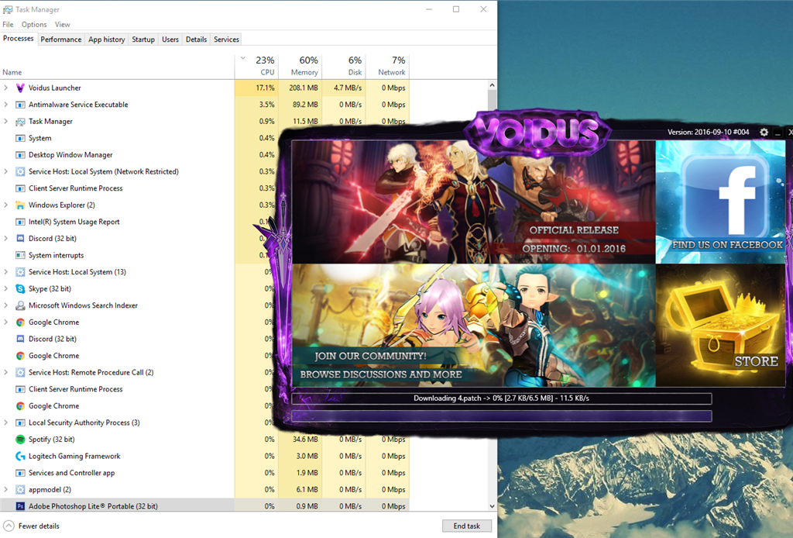The image size is (793, 538).
Task: Click the Task Manager title bar icon
Action: [8, 9]
